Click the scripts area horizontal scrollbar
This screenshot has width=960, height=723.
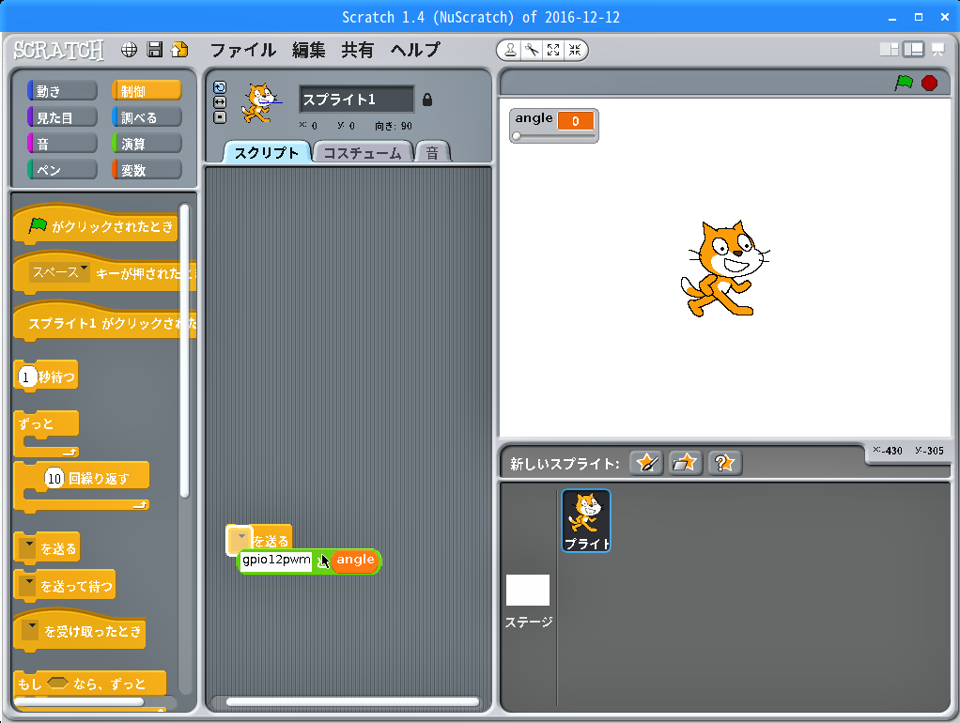tap(352, 701)
